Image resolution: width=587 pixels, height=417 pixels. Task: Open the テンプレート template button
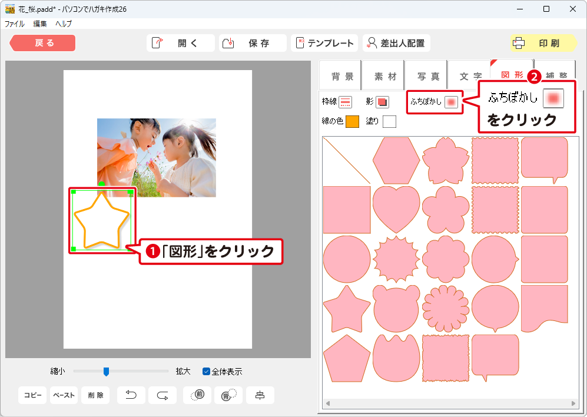(324, 43)
